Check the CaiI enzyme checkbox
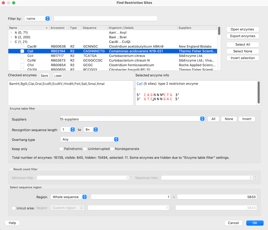 click(22, 51)
